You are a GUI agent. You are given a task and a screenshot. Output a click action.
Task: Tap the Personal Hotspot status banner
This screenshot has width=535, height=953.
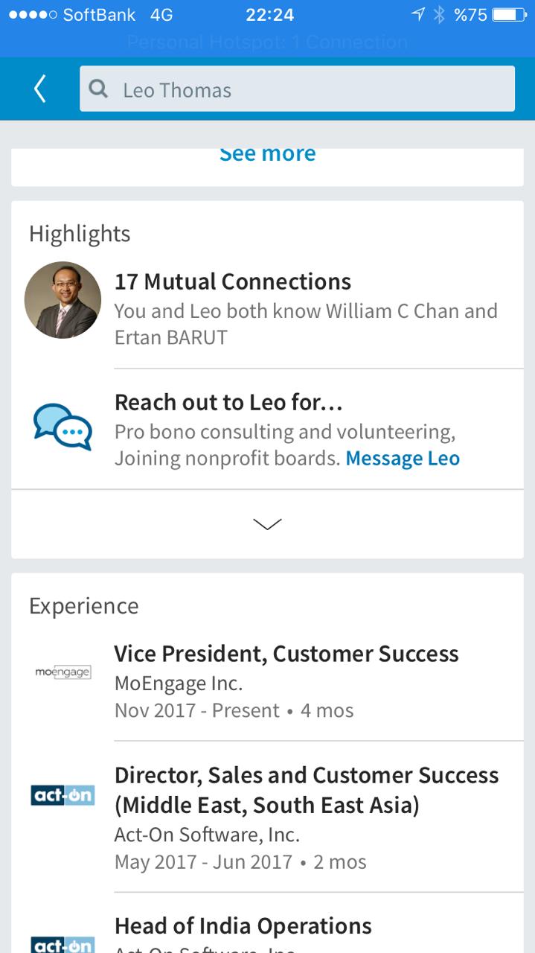point(267,42)
